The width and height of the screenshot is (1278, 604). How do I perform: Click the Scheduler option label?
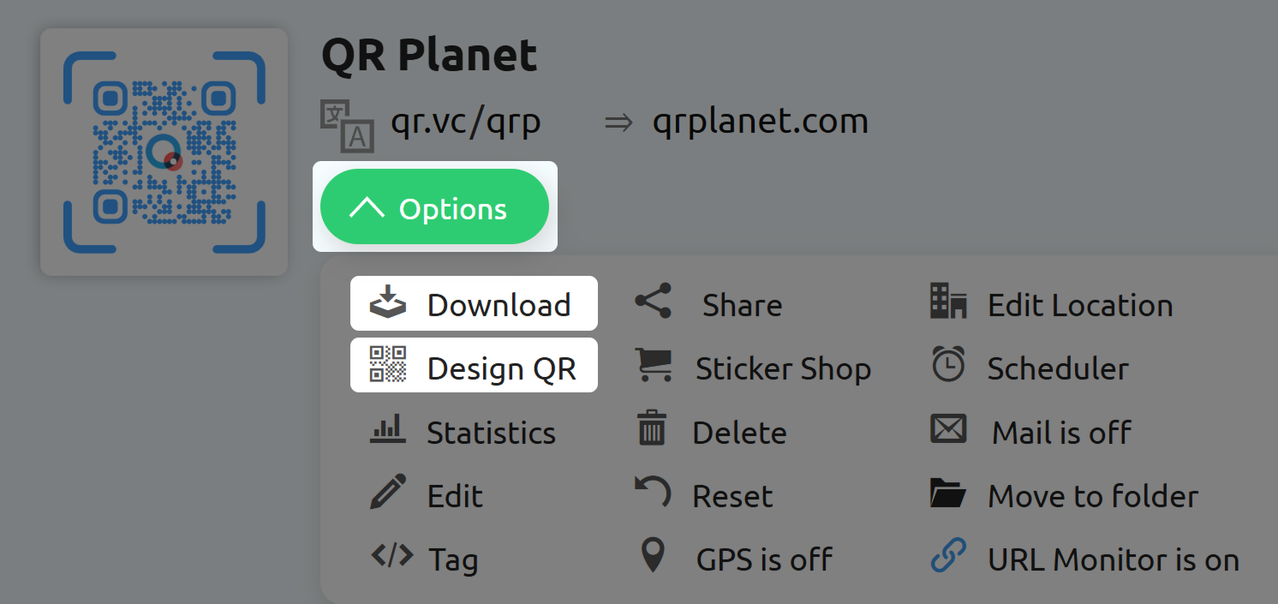(1059, 369)
